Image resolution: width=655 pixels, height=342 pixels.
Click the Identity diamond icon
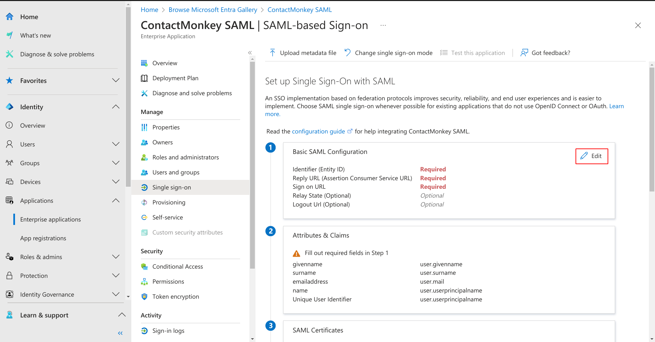(10, 107)
